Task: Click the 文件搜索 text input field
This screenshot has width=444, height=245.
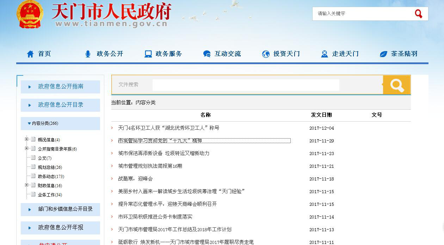Action: click(246, 85)
